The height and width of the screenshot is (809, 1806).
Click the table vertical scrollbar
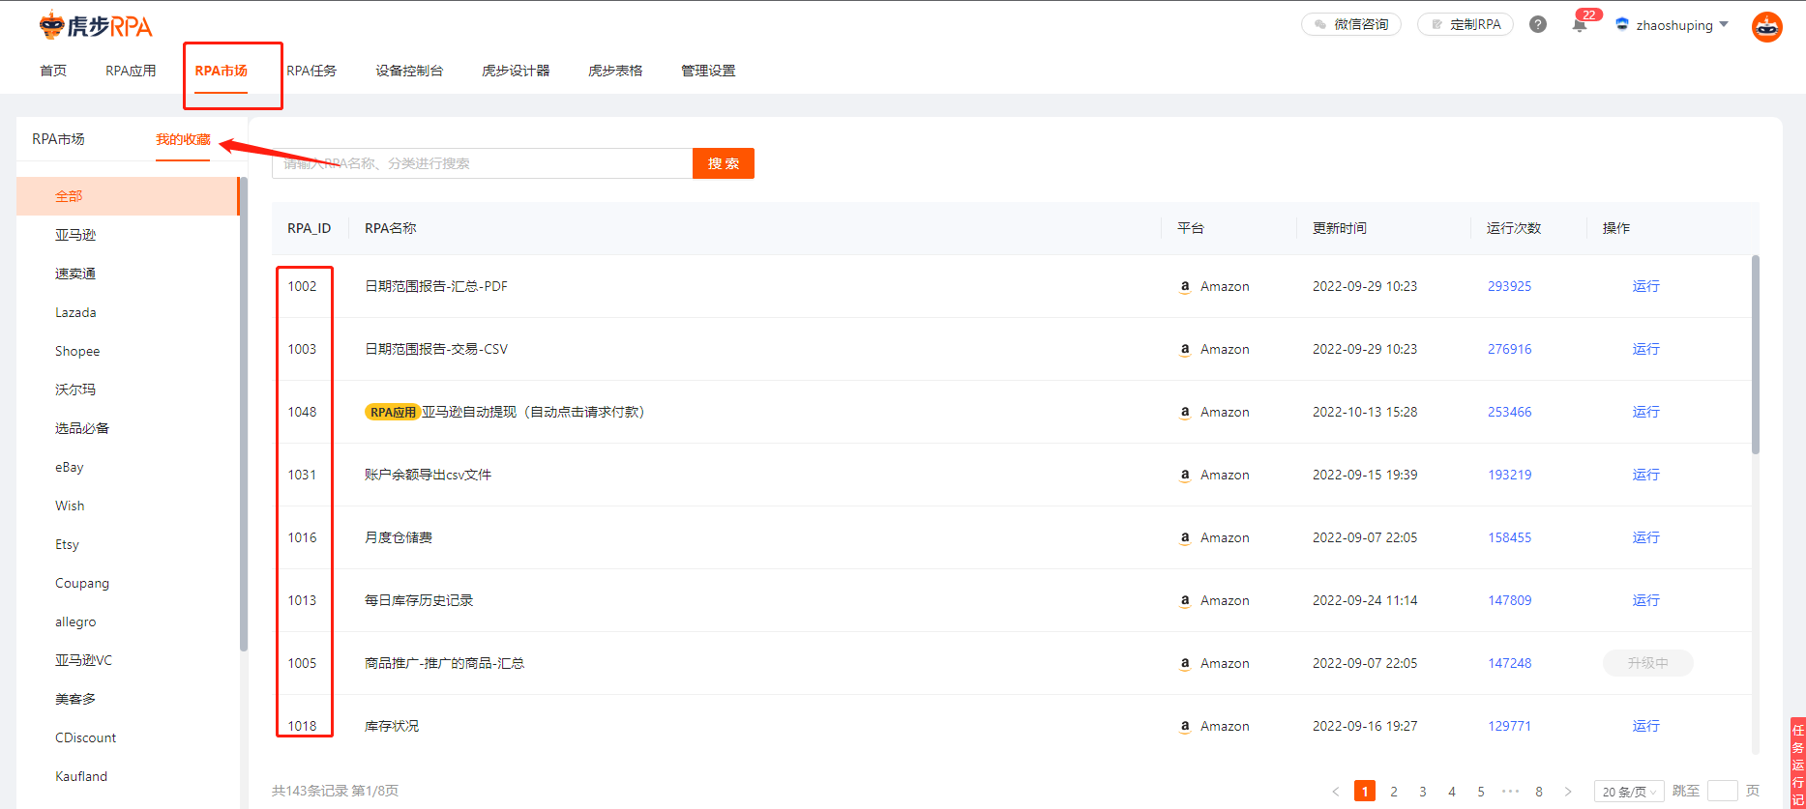(x=1755, y=355)
